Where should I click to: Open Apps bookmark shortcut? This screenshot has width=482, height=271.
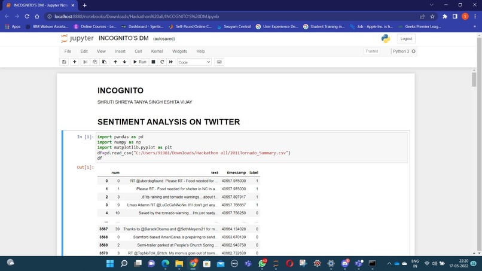pos(13,27)
